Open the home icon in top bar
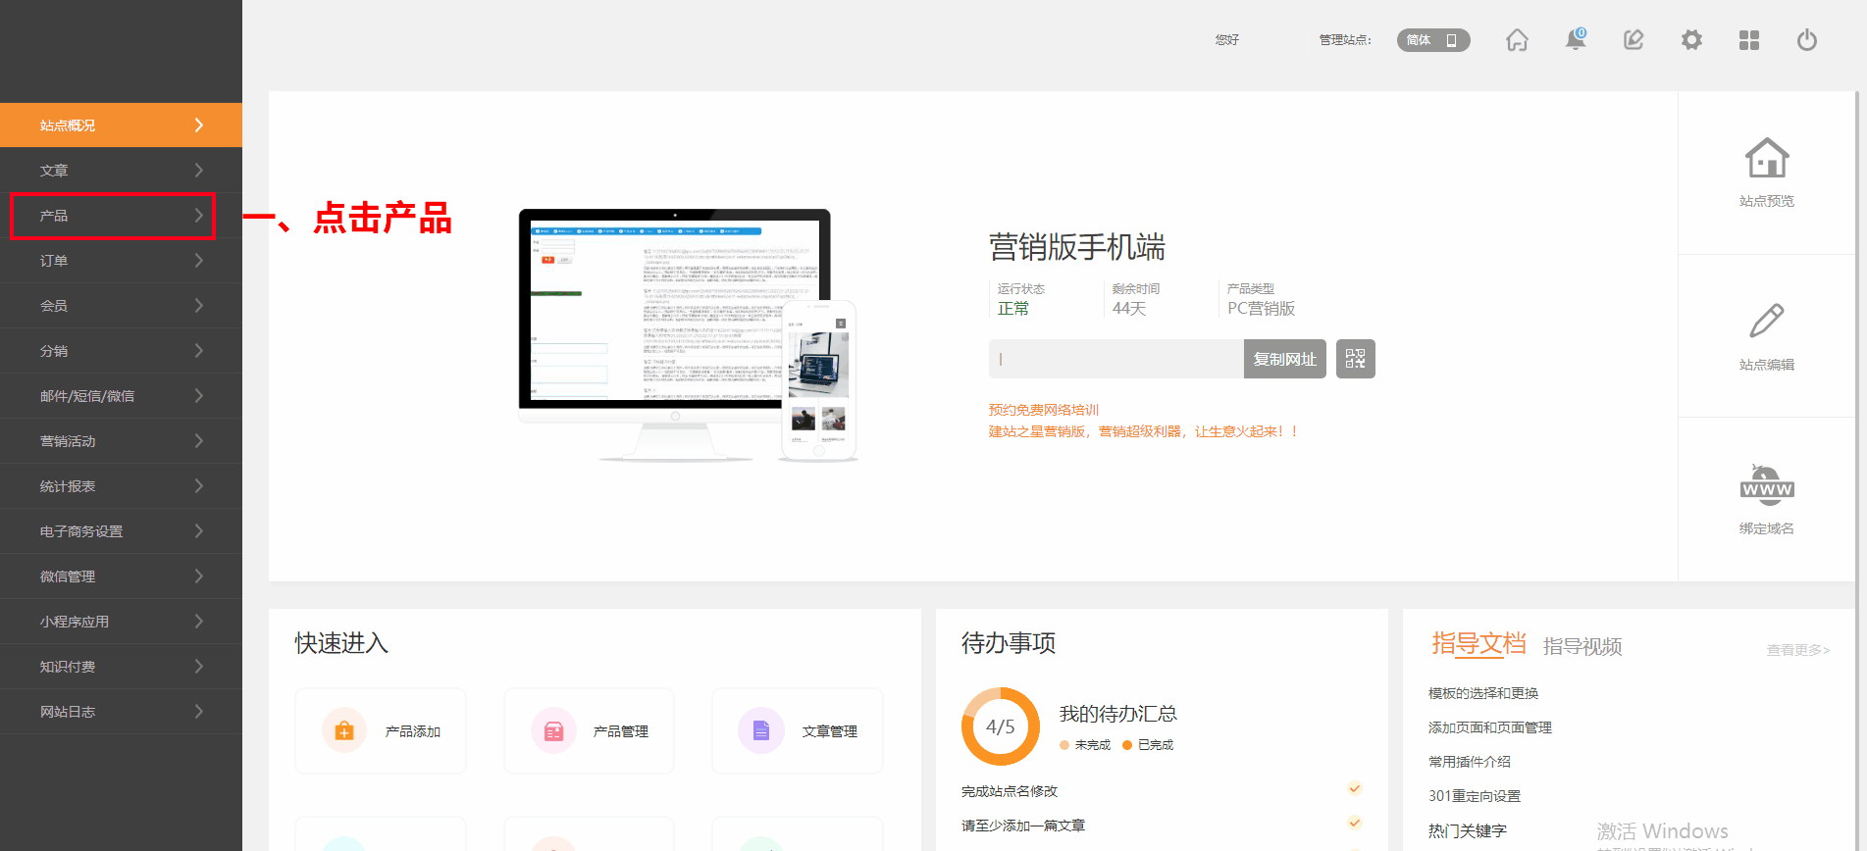 pos(1517,40)
